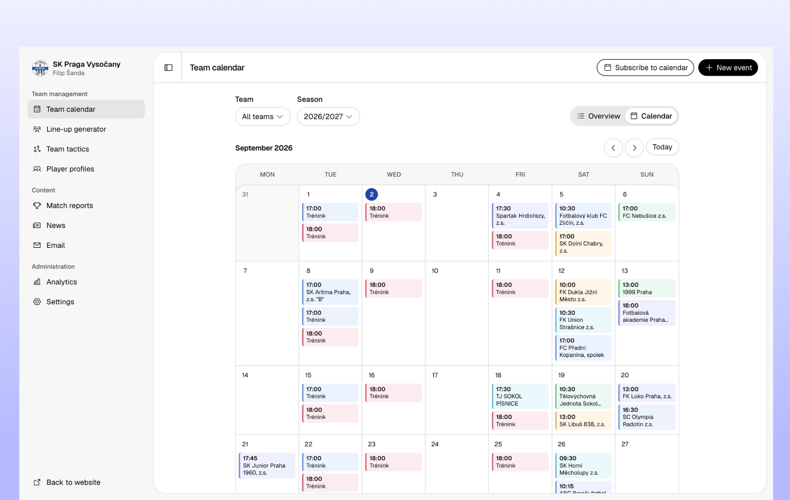
Task: Open 18:00 Trénink on Wednesday 16
Action: click(393, 393)
